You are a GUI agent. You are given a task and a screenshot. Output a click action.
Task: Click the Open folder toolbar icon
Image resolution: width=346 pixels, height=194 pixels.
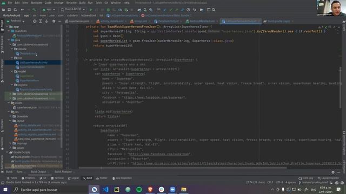click(3, 10)
